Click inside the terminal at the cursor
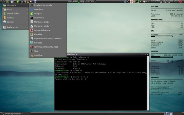The image size is (184, 115). point(86,79)
